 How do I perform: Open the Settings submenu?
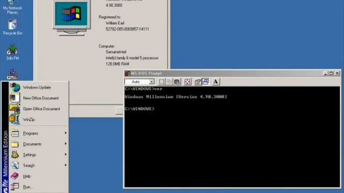click(39, 155)
